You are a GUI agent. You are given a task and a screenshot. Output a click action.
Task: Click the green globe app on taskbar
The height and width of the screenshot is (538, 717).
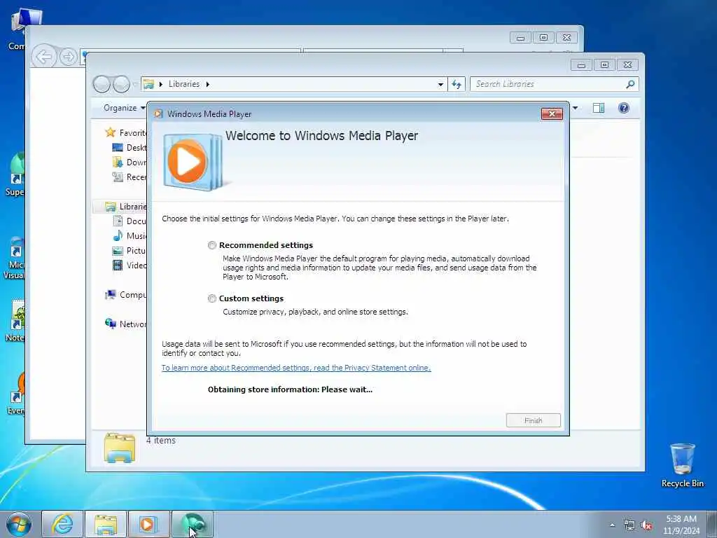click(193, 524)
